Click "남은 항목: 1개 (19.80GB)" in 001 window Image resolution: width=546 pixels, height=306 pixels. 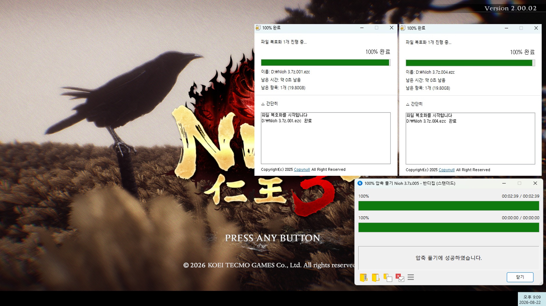(x=283, y=88)
